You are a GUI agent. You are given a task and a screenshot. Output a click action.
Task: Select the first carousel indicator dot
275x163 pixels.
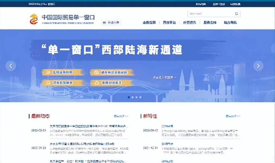click(x=129, y=97)
